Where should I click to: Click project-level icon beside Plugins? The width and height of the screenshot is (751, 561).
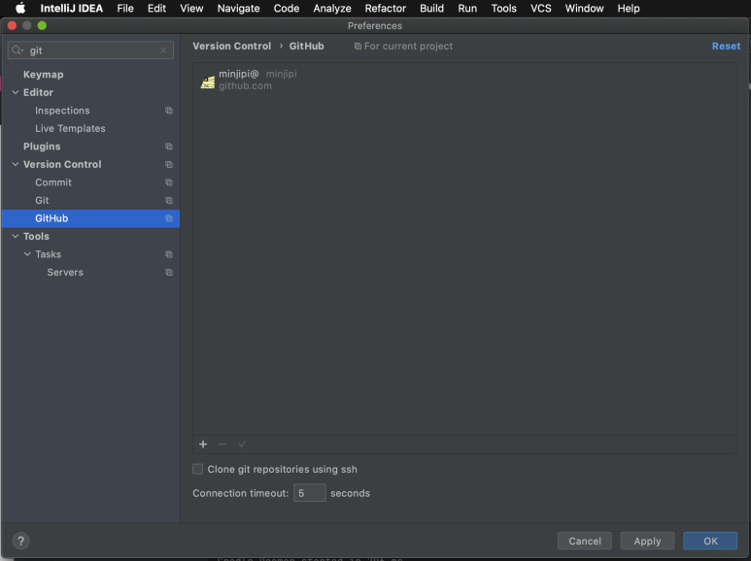point(169,147)
